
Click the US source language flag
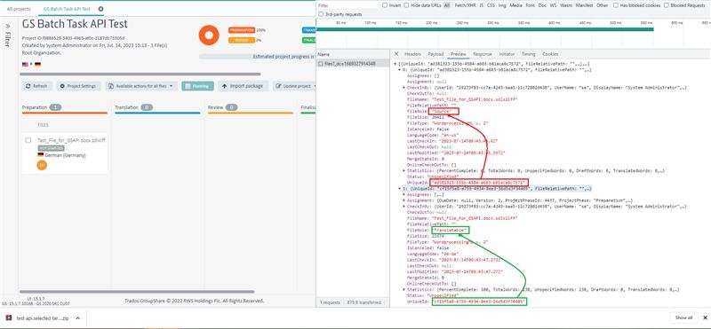click(x=25, y=64)
